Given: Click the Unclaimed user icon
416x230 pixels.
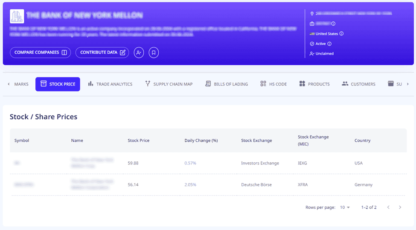Looking at the screenshot, I should point(312,54).
